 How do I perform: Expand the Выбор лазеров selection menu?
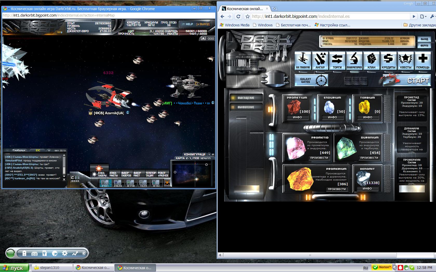126,174
